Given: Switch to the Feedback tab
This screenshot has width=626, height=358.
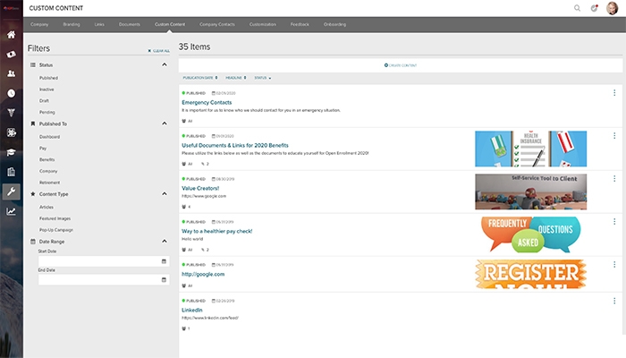Looking at the screenshot, I should coord(300,24).
